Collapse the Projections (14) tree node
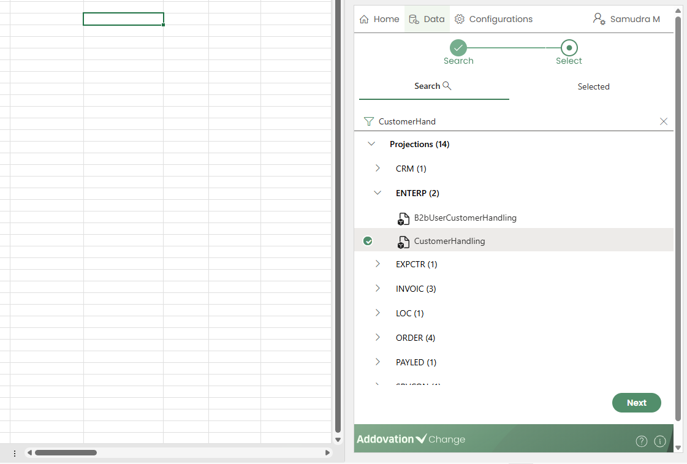 [x=371, y=144]
